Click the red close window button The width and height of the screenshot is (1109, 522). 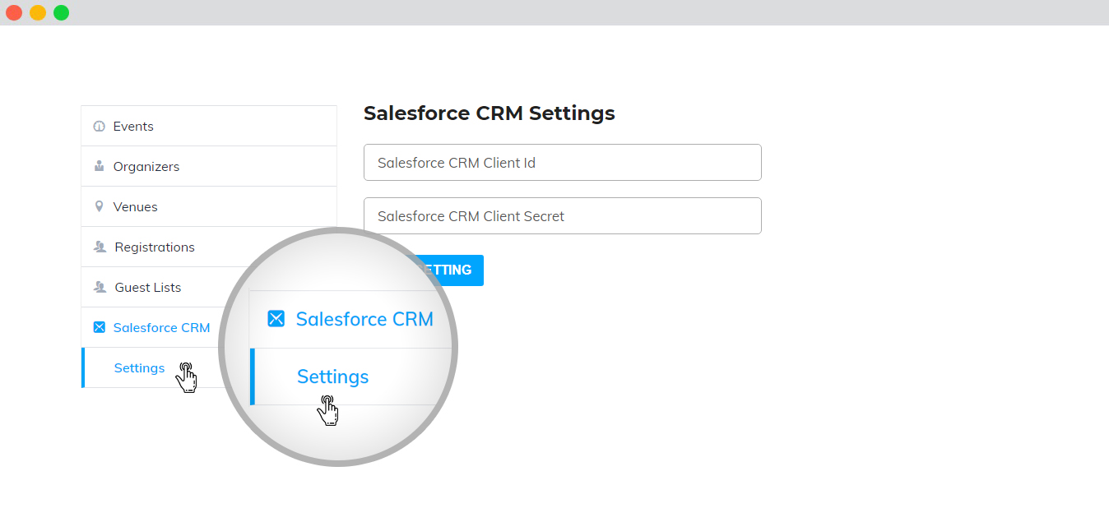14,12
